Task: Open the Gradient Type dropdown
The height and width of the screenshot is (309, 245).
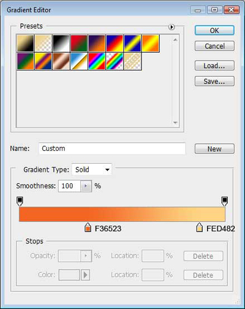Action: 92,169
